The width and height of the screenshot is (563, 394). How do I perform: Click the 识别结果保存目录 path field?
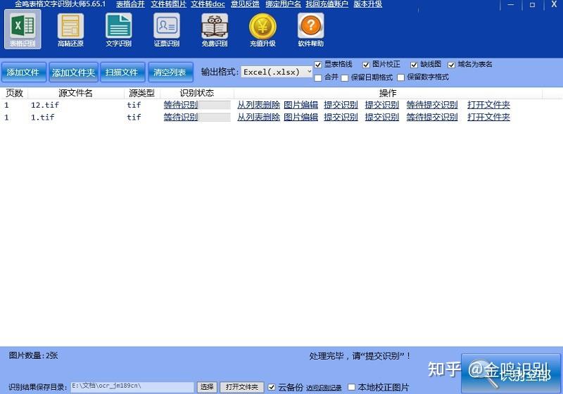[x=132, y=387]
